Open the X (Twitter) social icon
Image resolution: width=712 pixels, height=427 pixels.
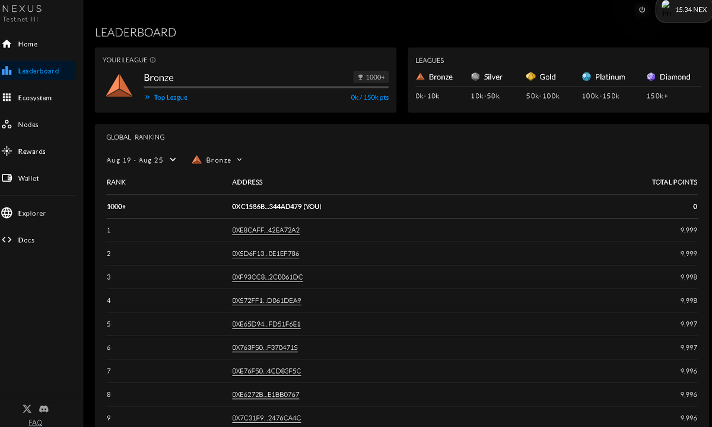point(27,409)
